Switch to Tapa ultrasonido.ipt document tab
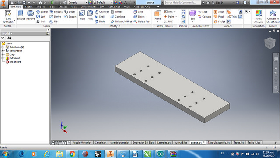280x158 pixels. click(x=219, y=143)
